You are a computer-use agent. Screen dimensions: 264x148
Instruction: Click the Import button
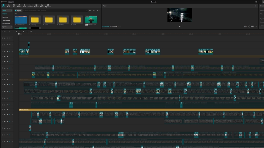18,10
